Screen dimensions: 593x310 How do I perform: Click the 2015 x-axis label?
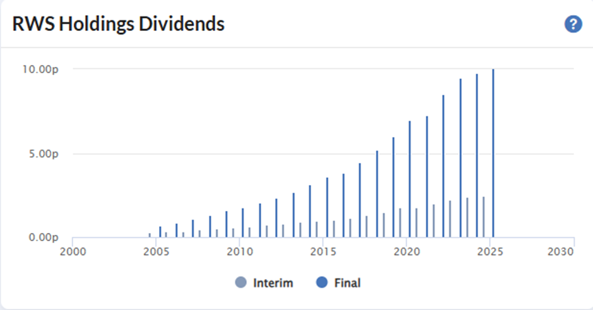coord(324,252)
